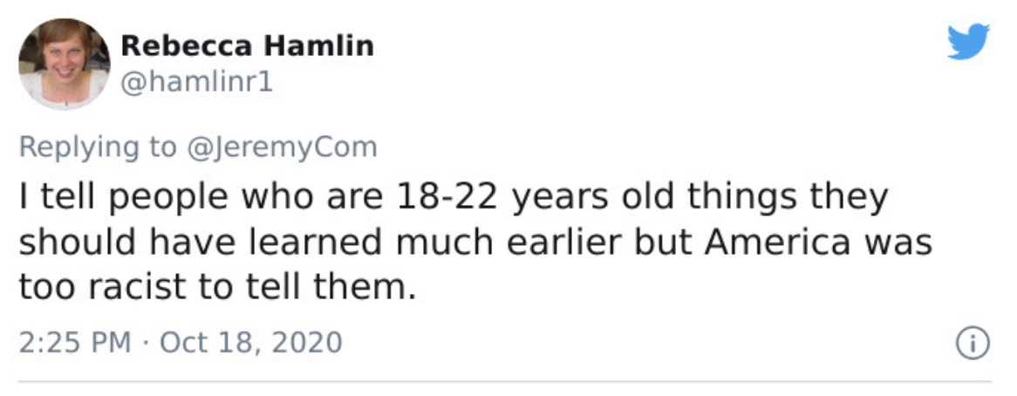This screenshot has height=396, width=1017.
Task: Click the 2:25 PM timestamp
Action: point(75,342)
